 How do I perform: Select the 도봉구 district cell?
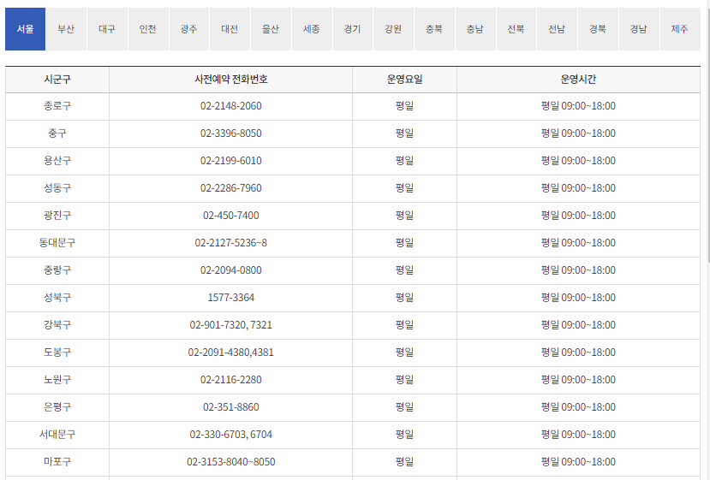[57, 353]
